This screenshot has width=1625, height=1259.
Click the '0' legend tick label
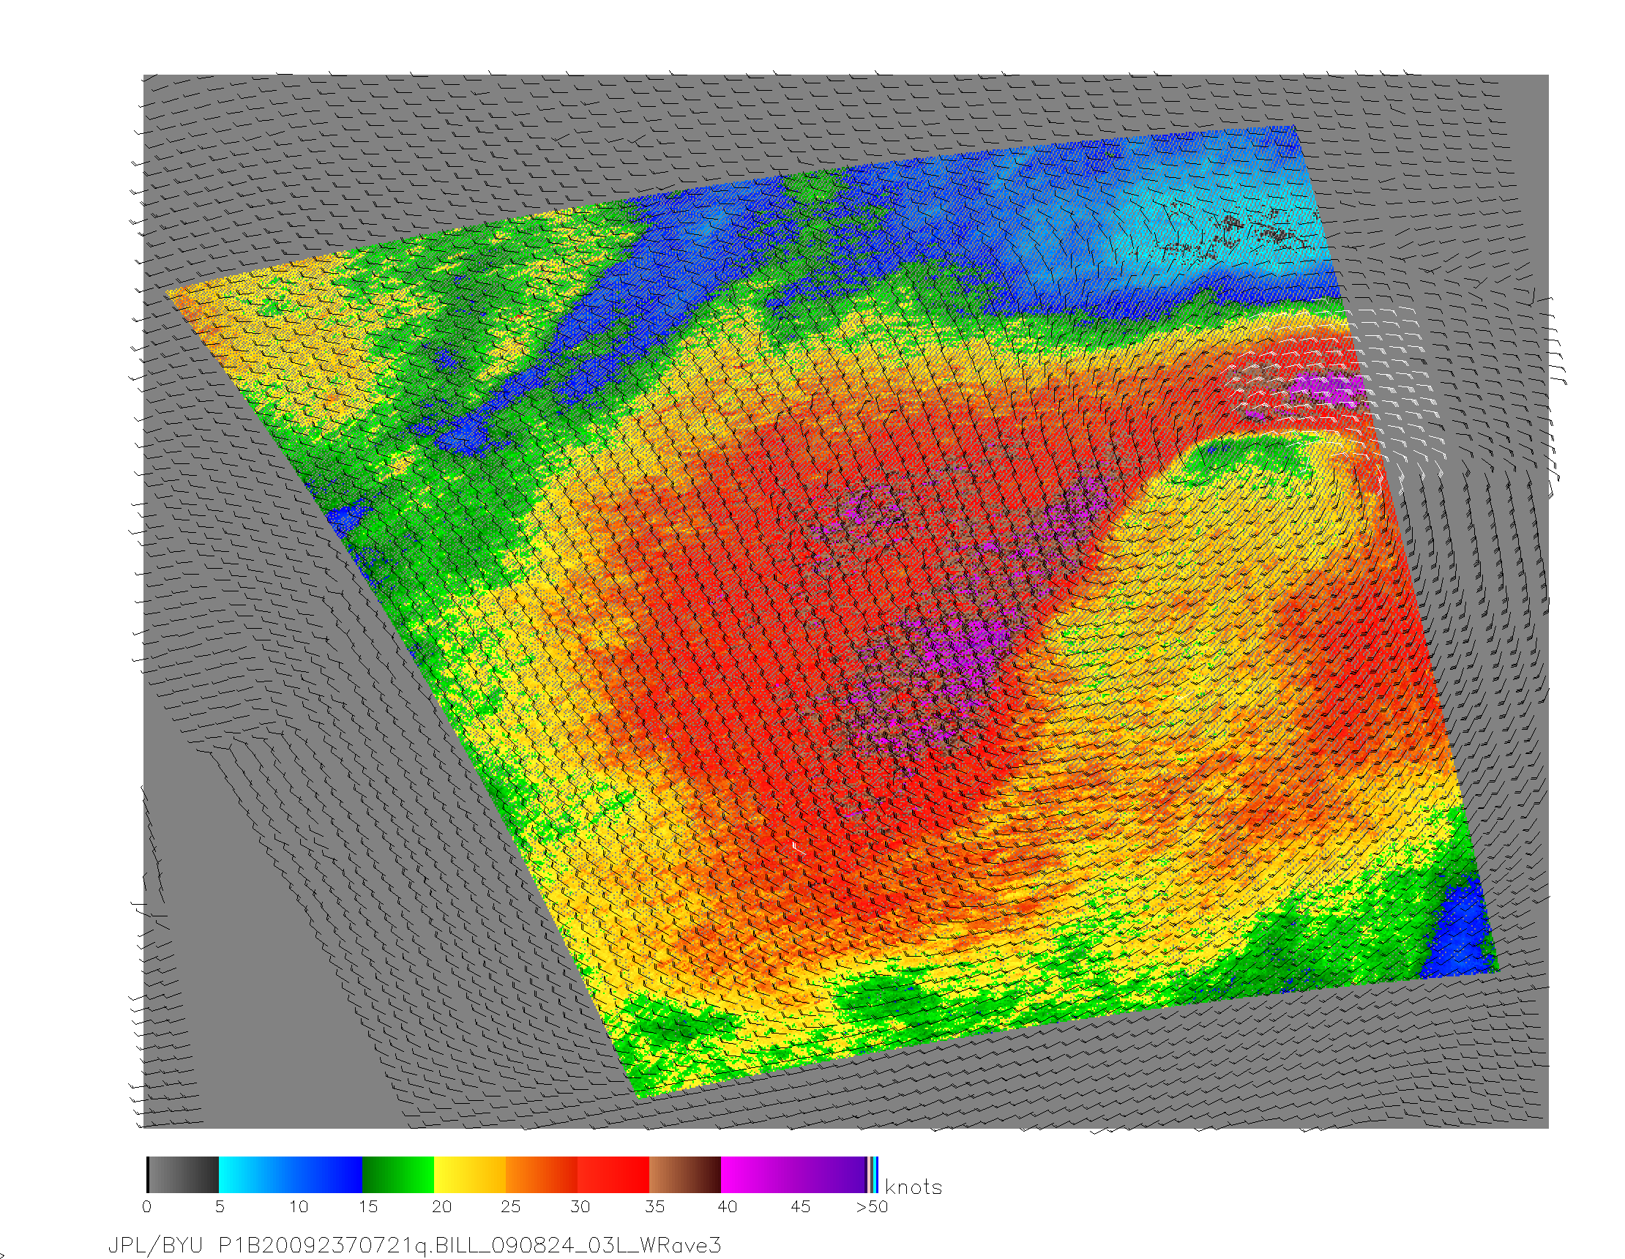coord(146,1207)
